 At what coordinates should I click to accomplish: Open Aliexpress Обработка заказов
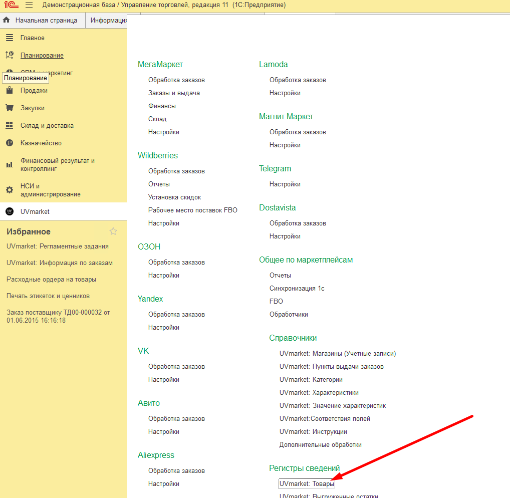177,470
